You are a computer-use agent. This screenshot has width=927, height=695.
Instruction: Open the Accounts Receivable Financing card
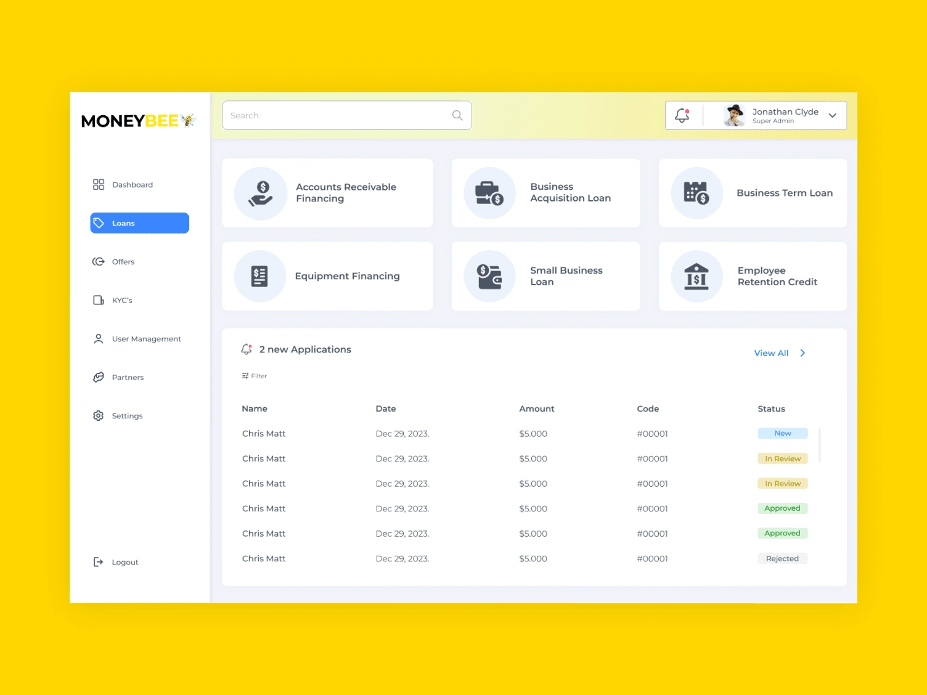[x=327, y=193]
